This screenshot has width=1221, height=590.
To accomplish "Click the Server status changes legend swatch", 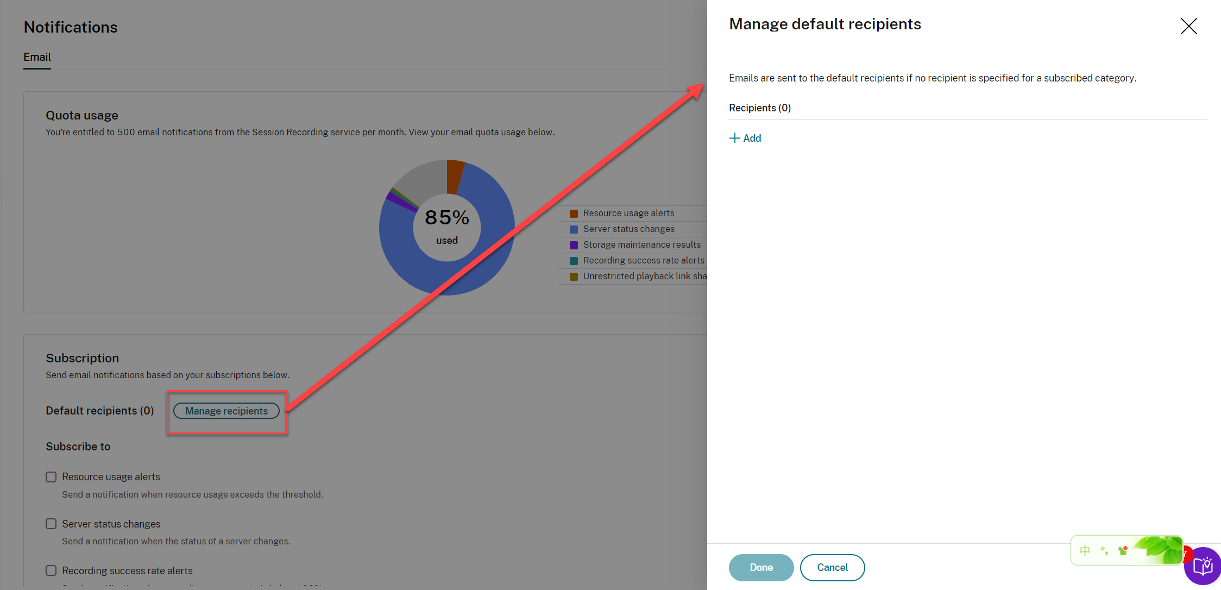I will point(574,229).
